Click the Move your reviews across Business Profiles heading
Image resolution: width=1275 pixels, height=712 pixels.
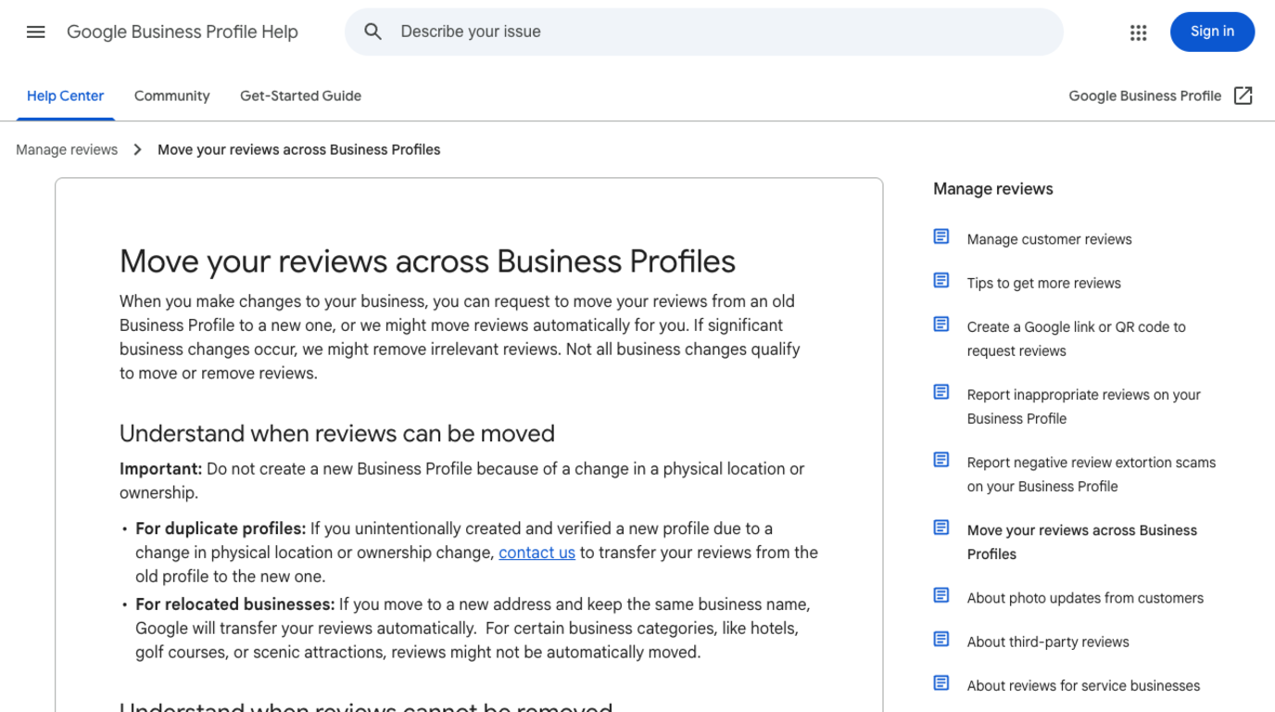pos(427,261)
